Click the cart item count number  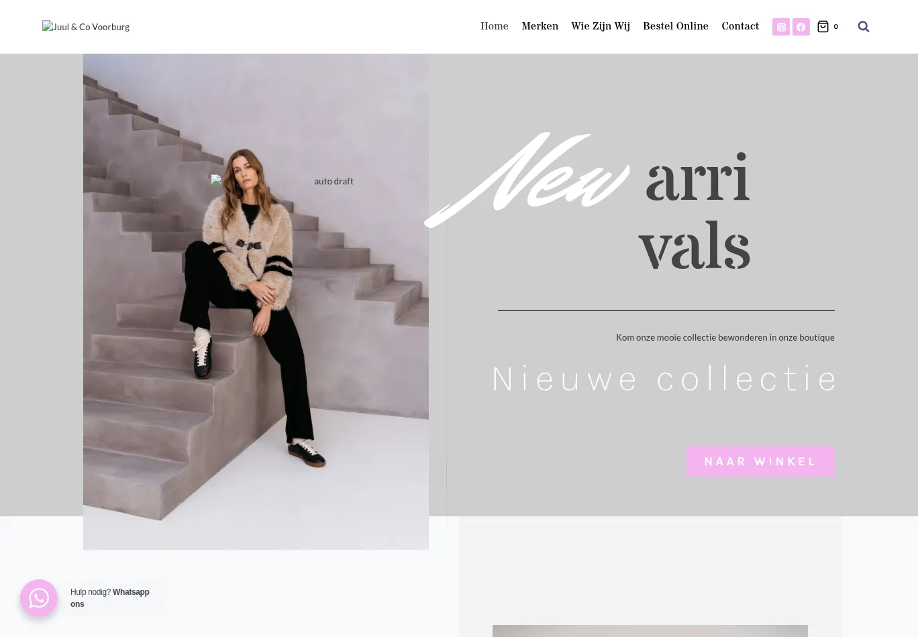tap(835, 27)
